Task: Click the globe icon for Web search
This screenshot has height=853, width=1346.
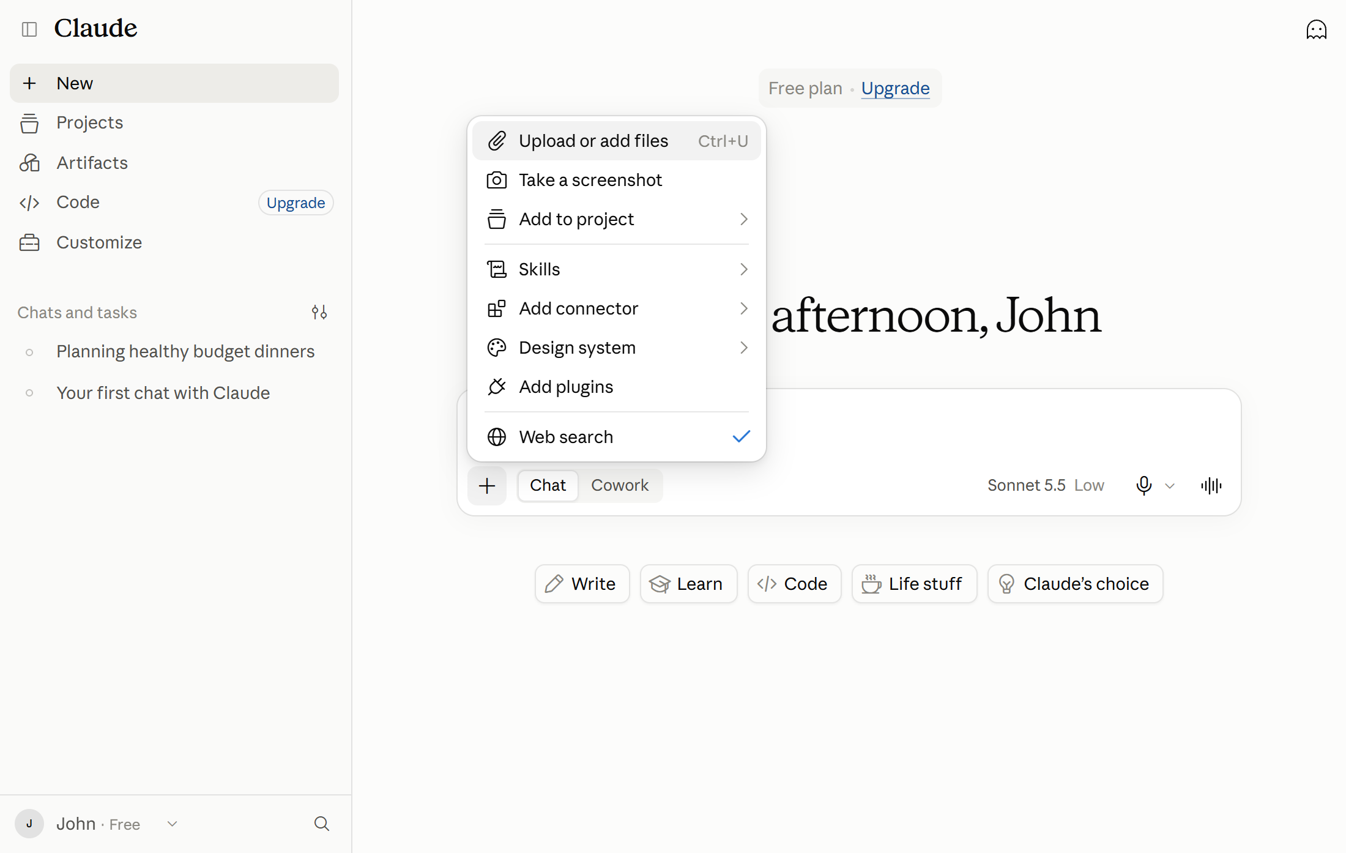Action: 497,437
